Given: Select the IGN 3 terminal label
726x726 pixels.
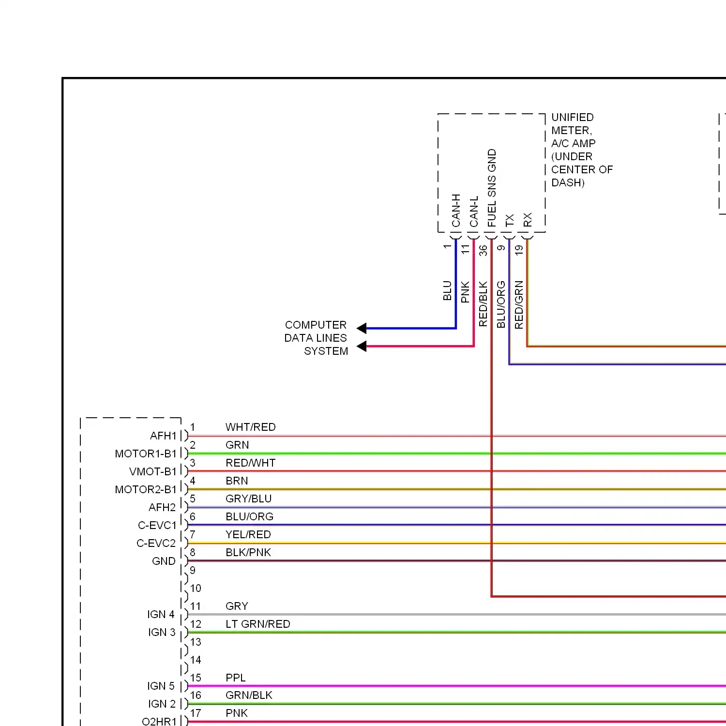Looking at the screenshot, I should pos(162,632).
